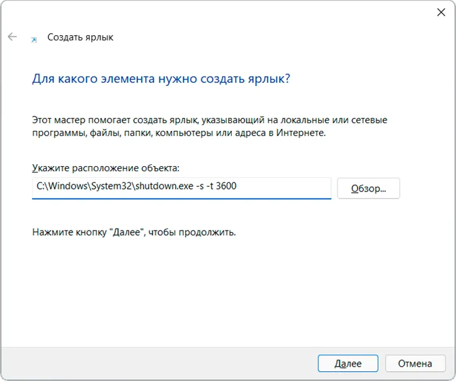Click the shortcut icon beside 'Создать ярлык'
Screen dimensions: 456x381
(34, 40)
